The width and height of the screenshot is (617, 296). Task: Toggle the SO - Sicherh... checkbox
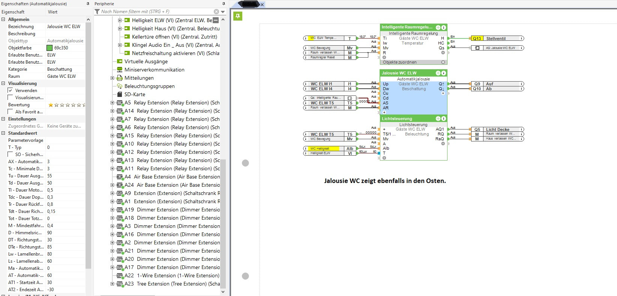point(11,155)
